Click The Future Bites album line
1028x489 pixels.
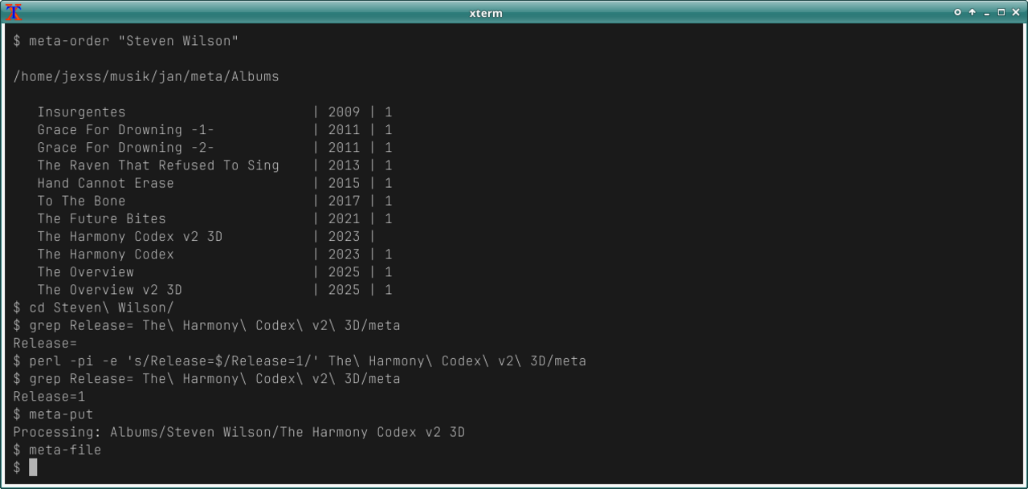[101, 218]
